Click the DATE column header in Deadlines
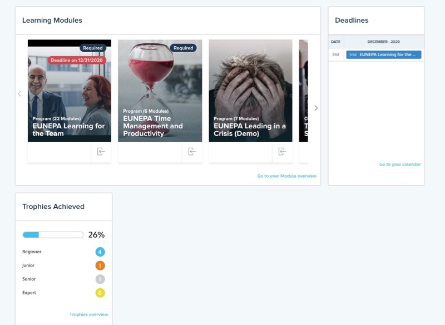The width and height of the screenshot is (445, 325). coord(336,42)
